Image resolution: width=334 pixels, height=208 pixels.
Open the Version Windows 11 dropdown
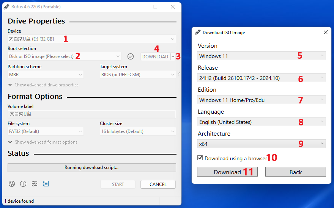pos(262,56)
